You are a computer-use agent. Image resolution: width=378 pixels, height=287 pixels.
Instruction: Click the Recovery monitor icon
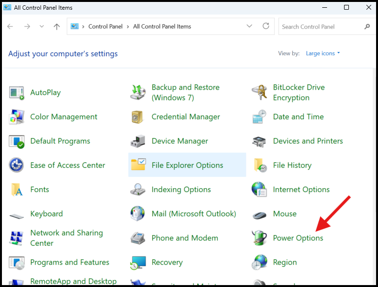tap(138, 263)
